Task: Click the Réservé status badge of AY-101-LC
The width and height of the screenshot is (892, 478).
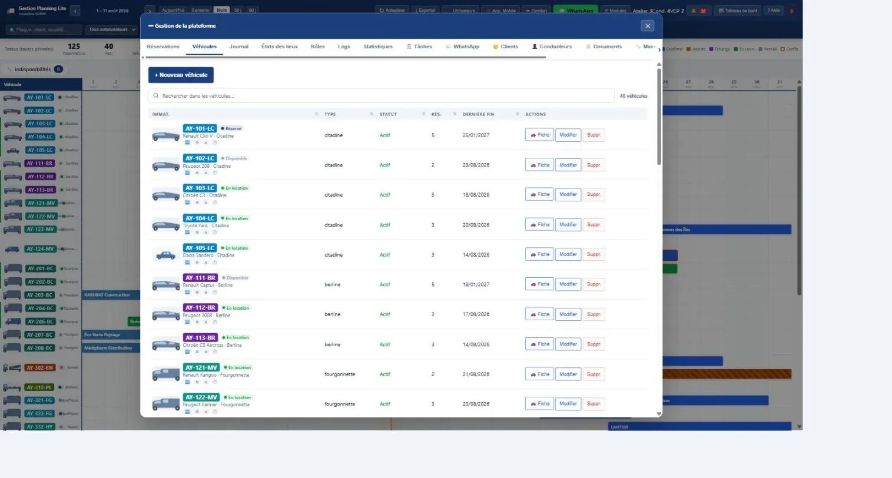Action: pyautogui.click(x=231, y=128)
